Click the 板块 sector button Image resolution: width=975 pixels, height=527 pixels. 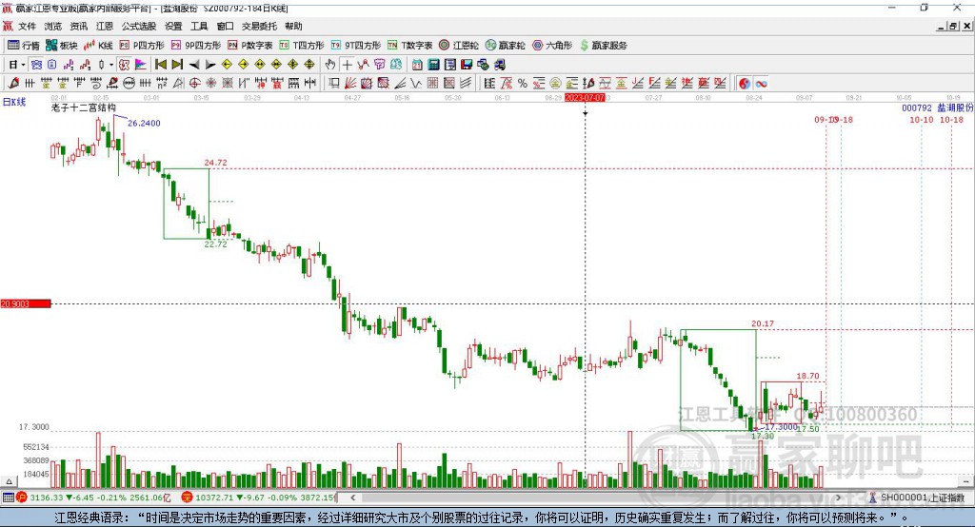click(62, 46)
